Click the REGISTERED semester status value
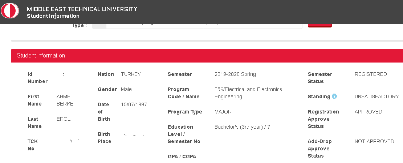403x163 pixels. [371, 74]
